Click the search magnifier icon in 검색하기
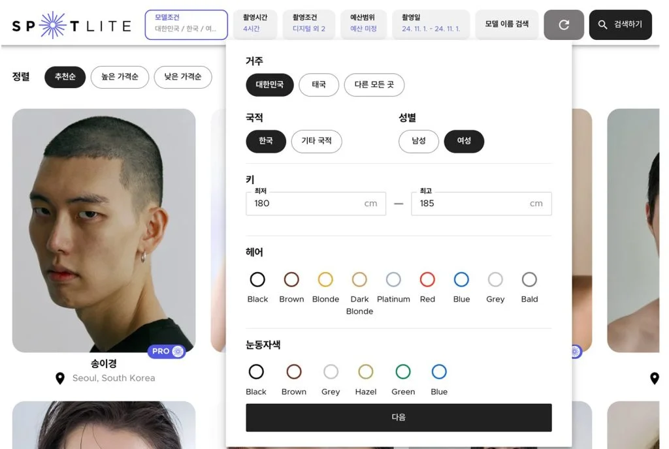Screen dimensions: 669x449 pos(602,23)
